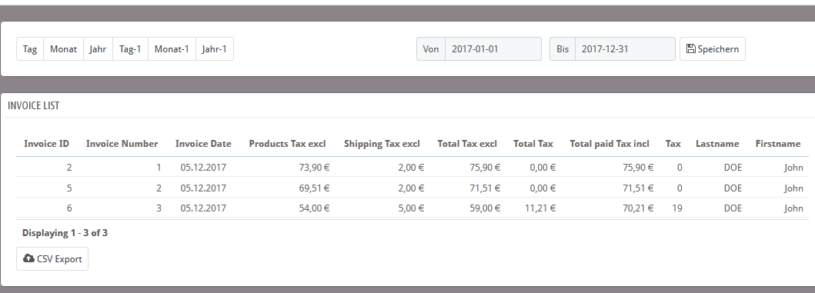Click the Von label addon
This screenshot has height=293, width=815.
point(431,49)
